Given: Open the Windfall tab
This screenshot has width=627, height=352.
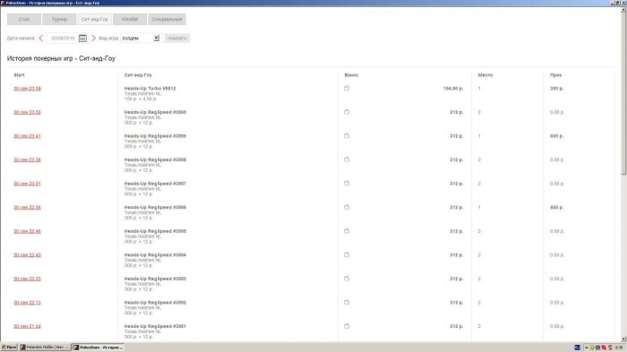Looking at the screenshot, I should click(130, 19).
